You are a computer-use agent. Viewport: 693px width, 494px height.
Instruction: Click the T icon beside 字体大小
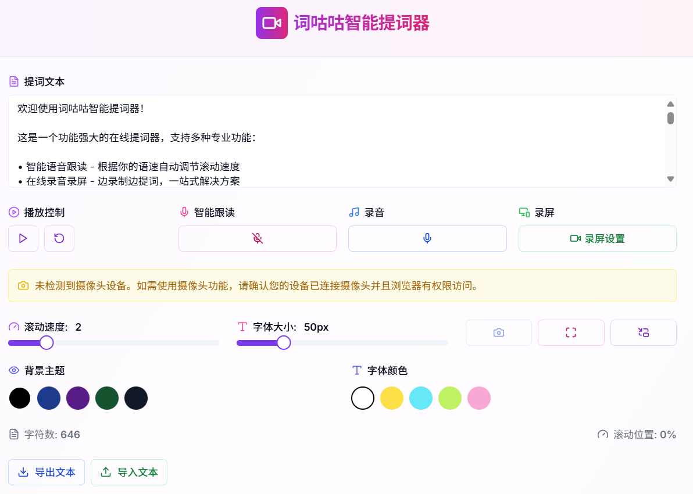242,327
